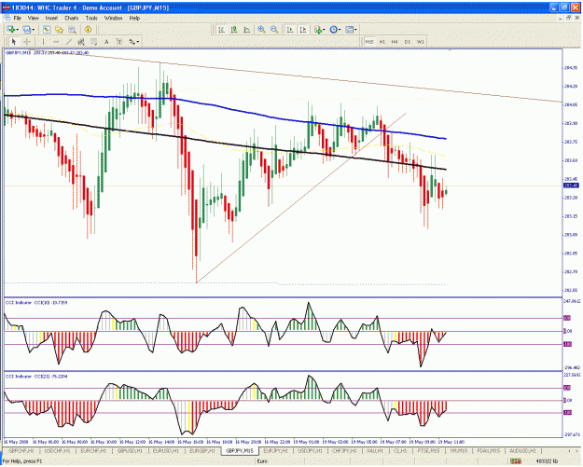This screenshot has height=467, width=583.
Task: Click the 'Euro' profile status field
Action: [262, 461]
